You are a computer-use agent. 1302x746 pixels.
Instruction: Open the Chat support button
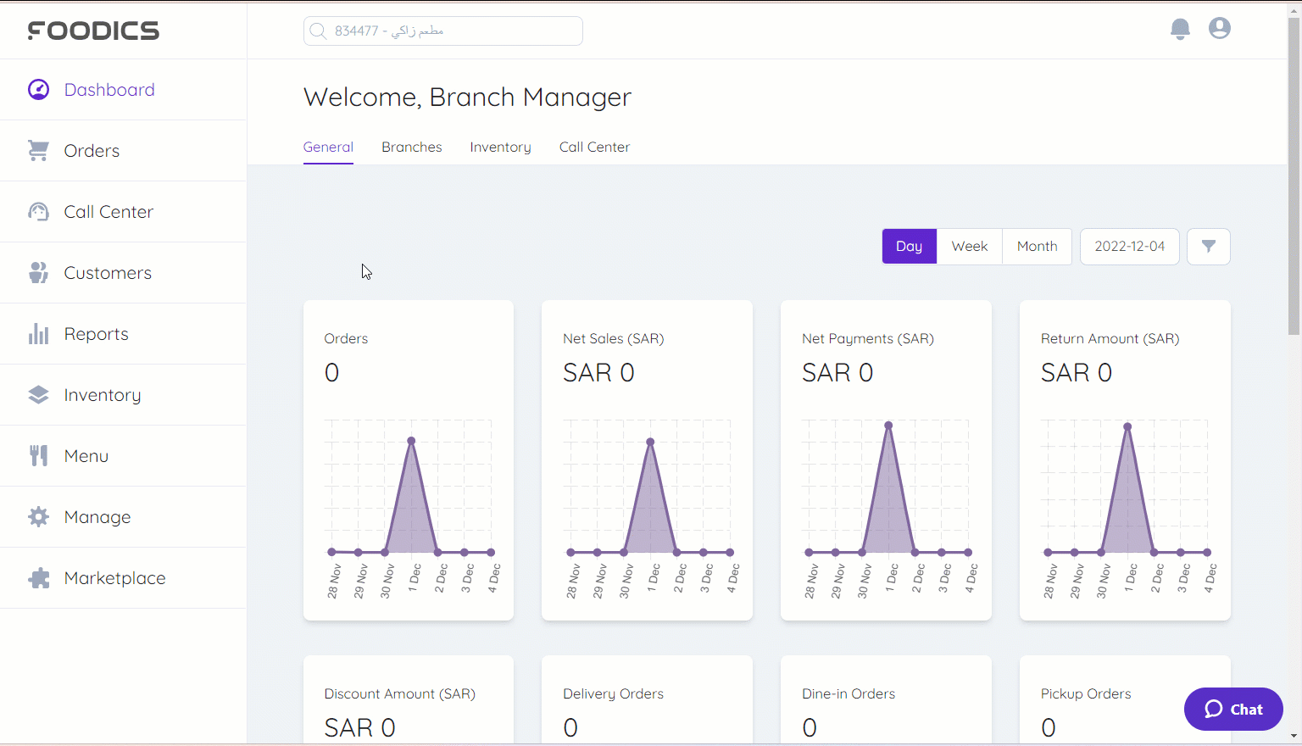tap(1233, 710)
